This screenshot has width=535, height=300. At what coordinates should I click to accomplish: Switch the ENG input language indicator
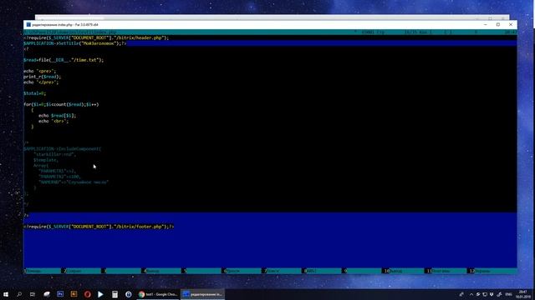tap(509, 294)
